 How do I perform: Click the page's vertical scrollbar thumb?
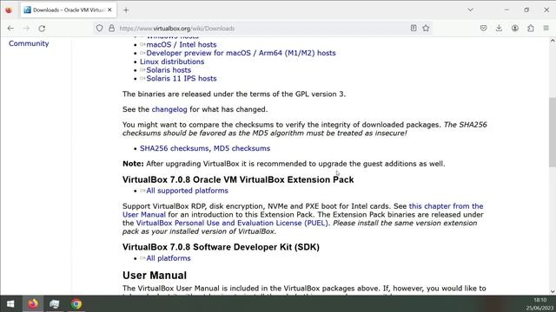point(553,132)
